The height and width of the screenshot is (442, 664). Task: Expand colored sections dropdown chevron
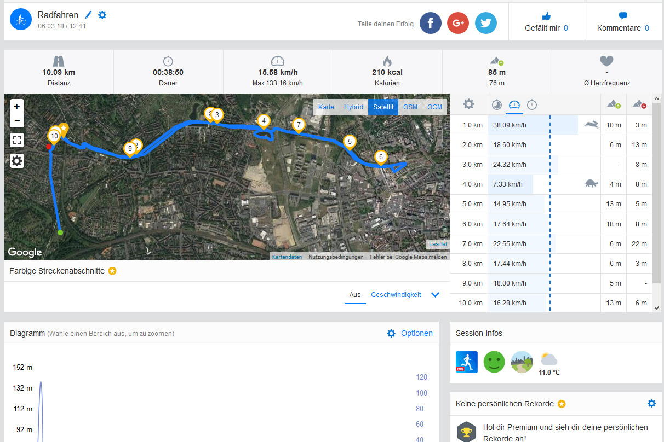pyautogui.click(x=436, y=295)
